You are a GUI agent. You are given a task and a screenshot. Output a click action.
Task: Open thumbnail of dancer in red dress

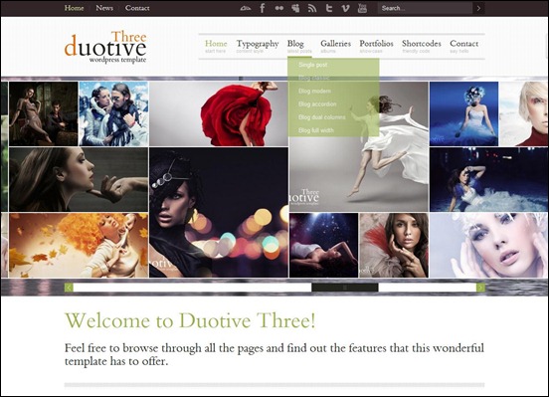tap(219, 113)
